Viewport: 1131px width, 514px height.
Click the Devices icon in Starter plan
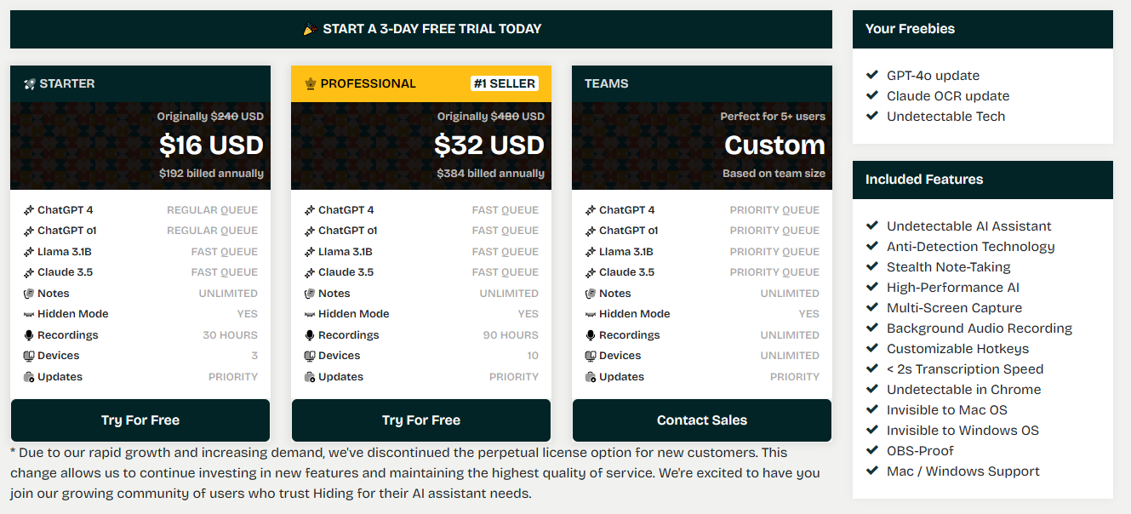tap(29, 356)
